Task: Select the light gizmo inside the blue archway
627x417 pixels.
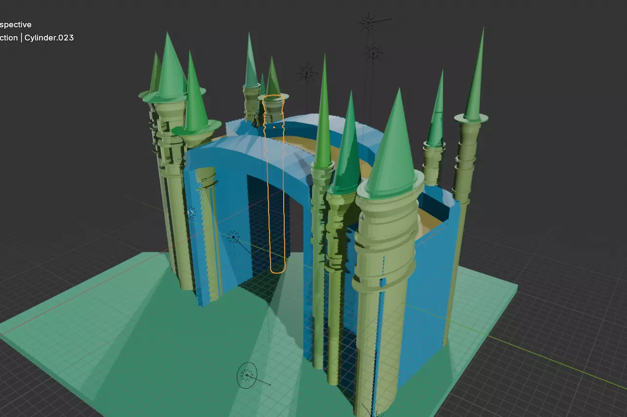Action: (233, 238)
